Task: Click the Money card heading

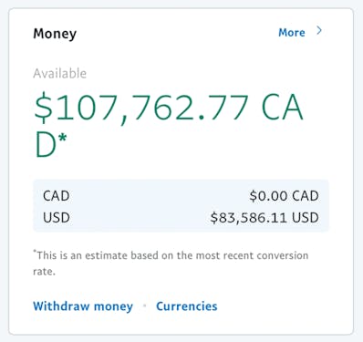Action: pyautogui.click(x=55, y=34)
